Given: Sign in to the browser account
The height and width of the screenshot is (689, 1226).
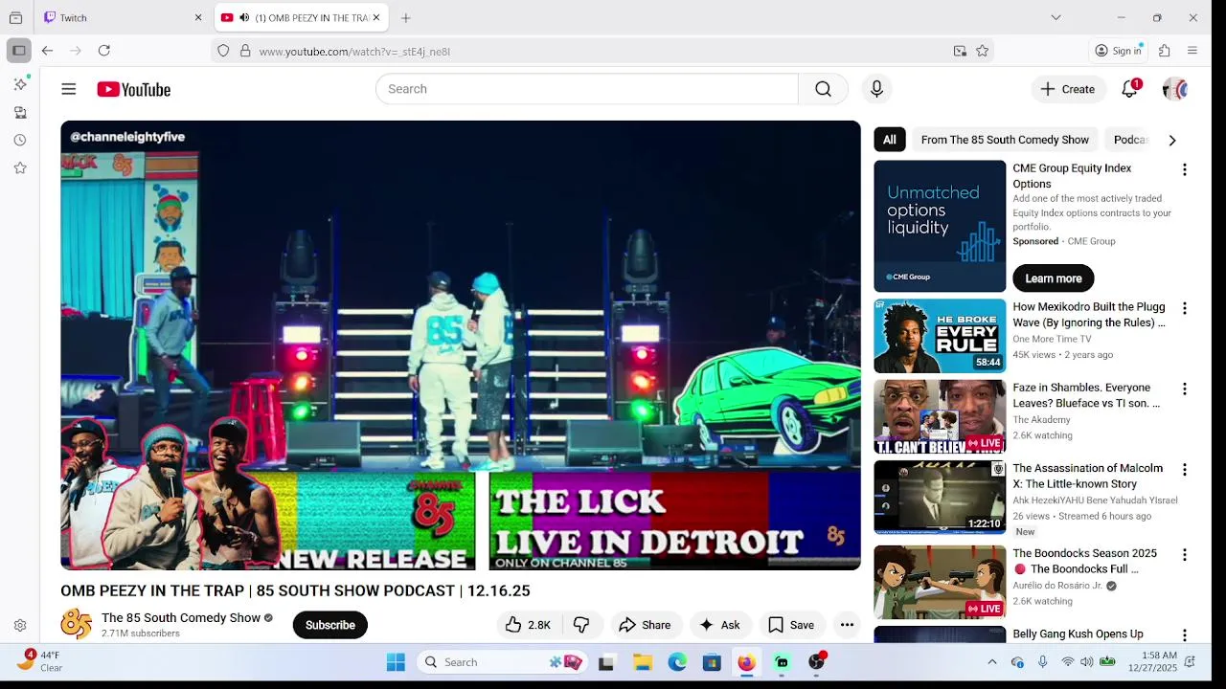Looking at the screenshot, I should 1119,51.
